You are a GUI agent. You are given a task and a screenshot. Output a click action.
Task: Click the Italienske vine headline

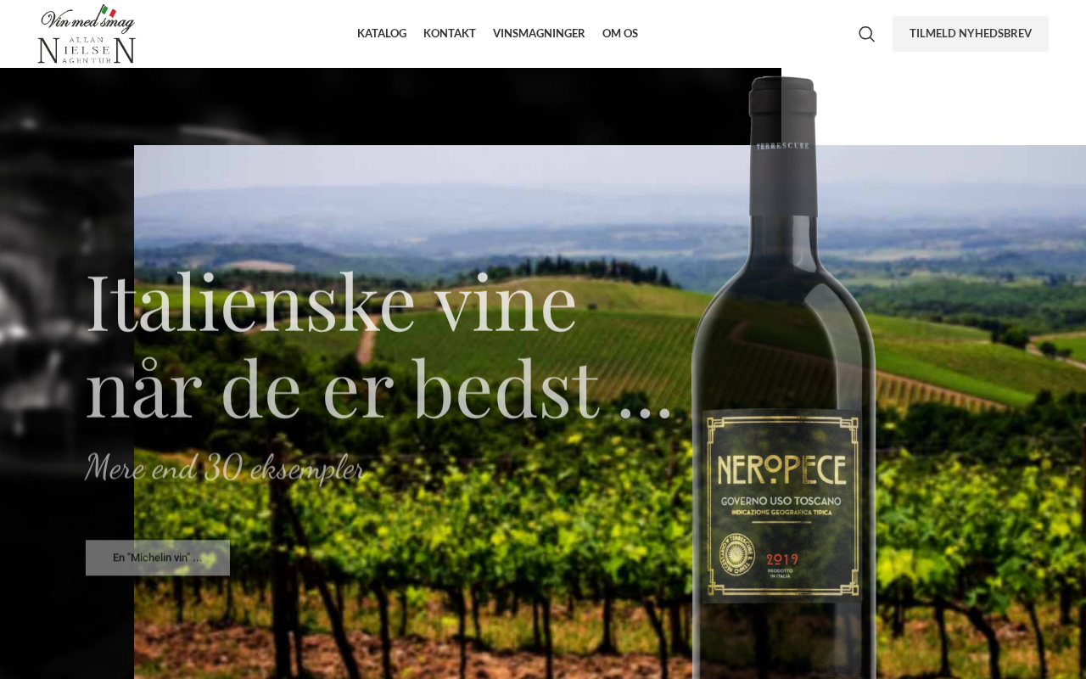(x=379, y=344)
